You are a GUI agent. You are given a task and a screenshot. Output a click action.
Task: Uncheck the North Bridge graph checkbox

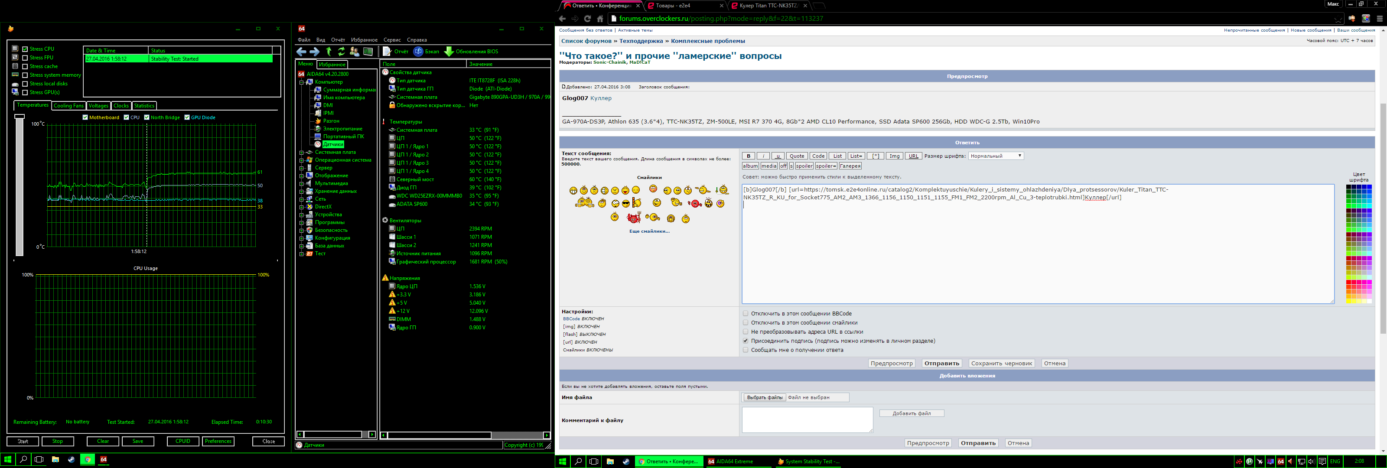pyautogui.click(x=147, y=117)
